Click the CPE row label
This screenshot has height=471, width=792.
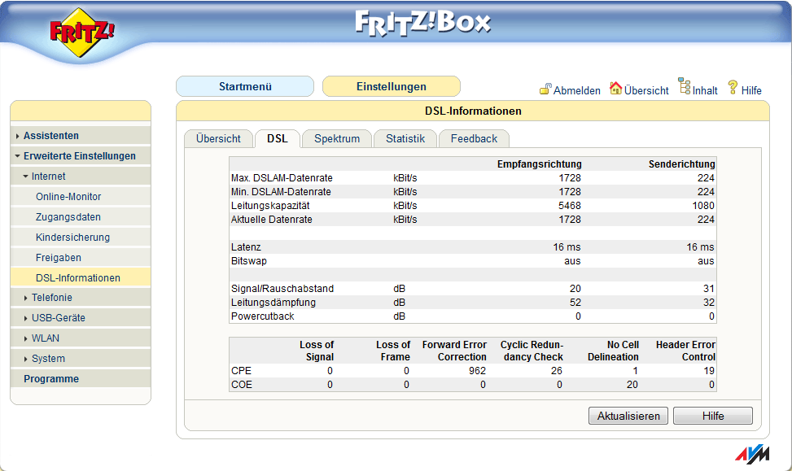click(x=241, y=371)
